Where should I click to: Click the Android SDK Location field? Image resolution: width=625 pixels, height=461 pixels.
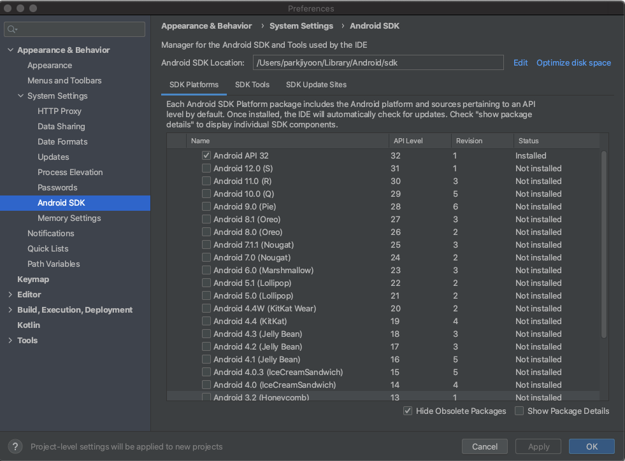pos(378,62)
